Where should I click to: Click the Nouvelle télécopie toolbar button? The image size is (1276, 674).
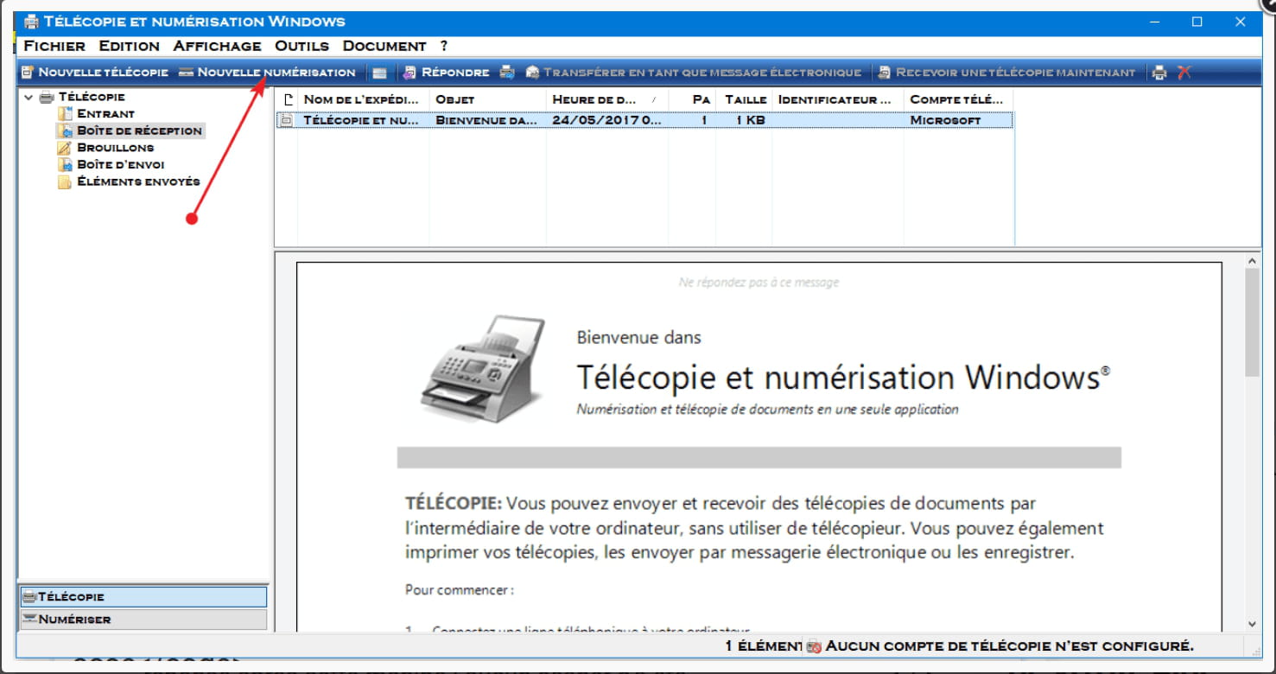(94, 73)
